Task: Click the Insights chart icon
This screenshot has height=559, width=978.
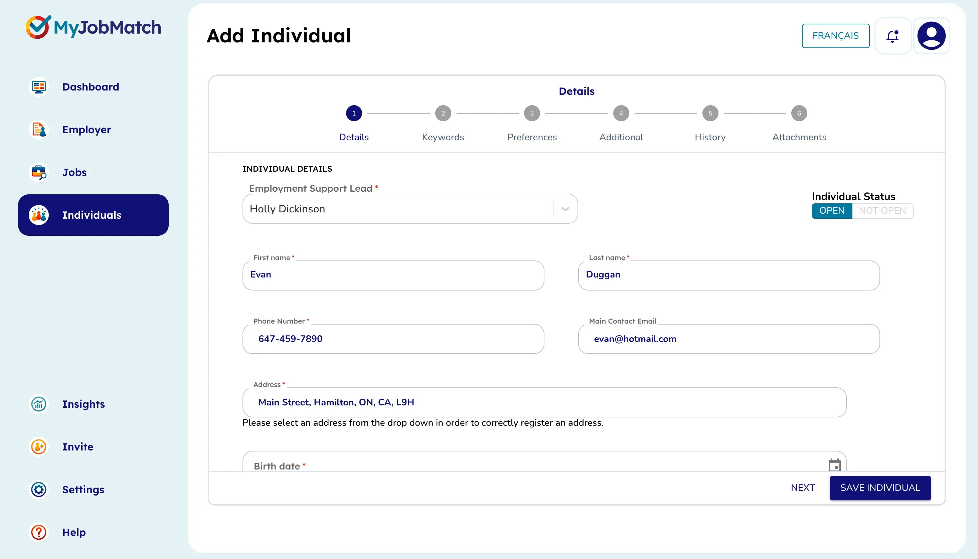Action: 39,404
